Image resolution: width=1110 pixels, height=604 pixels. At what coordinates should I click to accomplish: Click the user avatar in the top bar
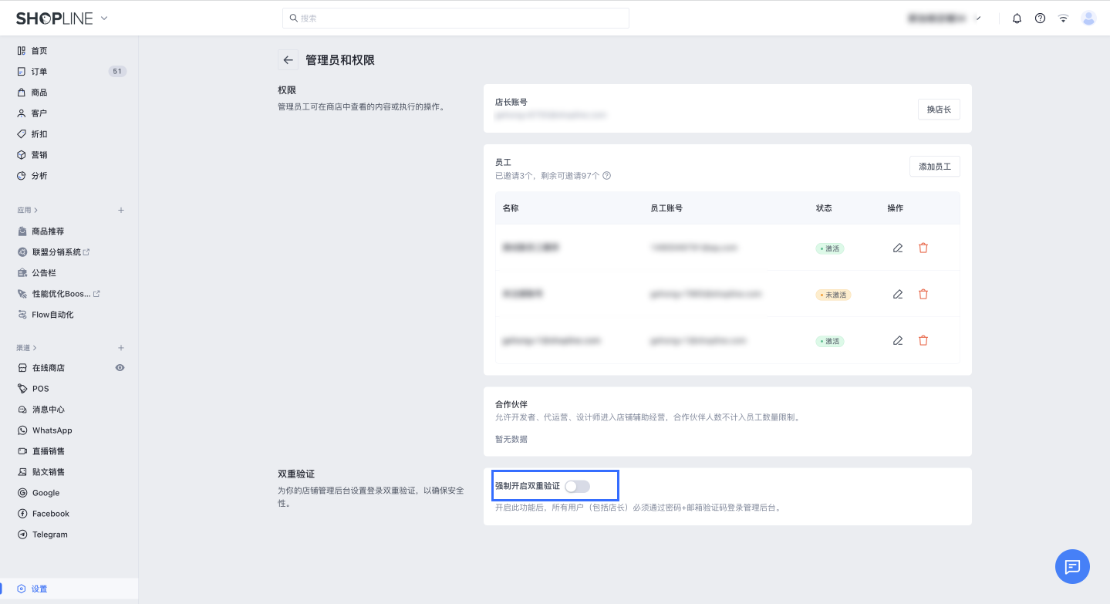point(1088,19)
